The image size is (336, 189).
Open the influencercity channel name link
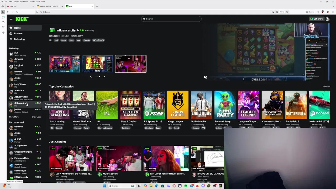[x=66, y=30]
